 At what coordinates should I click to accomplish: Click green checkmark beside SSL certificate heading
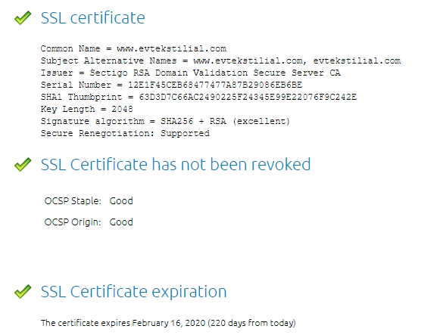[x=23, y=18]
